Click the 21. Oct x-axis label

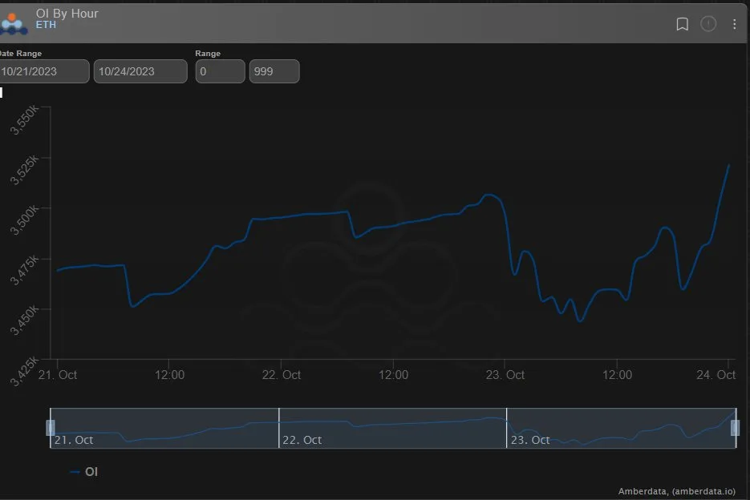tap(58, 375)
